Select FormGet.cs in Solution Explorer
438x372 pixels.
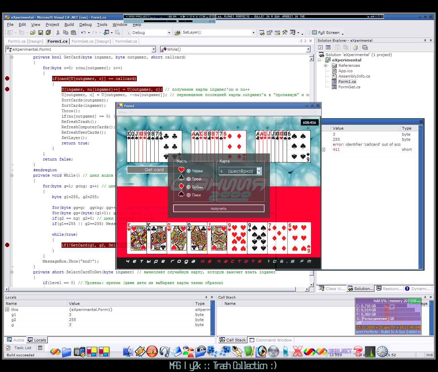click(349, 87)
